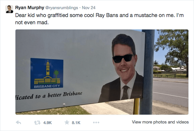Screen dimensions: 194x131
Task: Visit the @ryansrumblings handle link
Action: tap(61, 8)
